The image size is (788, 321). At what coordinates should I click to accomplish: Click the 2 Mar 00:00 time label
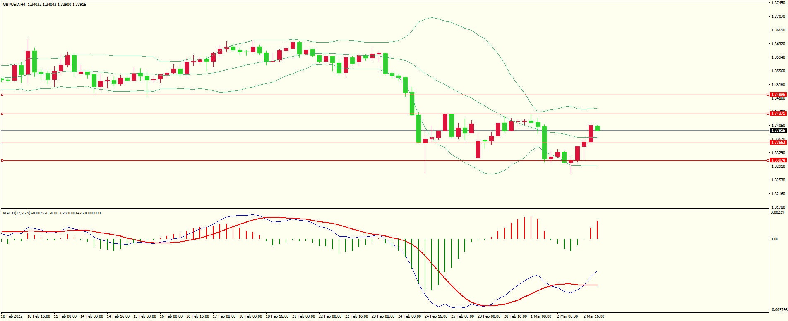568,316
